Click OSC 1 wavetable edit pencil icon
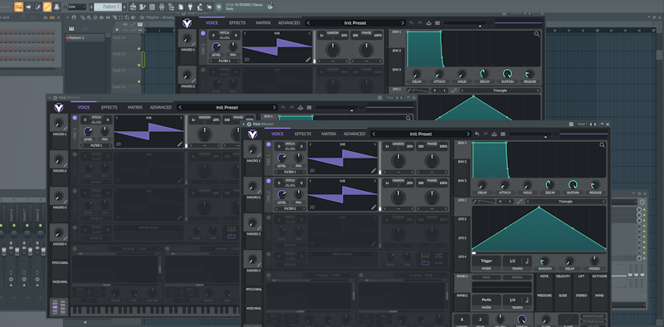Image resolution: width=664 pixels, height=327 pixels. tap(373, 171)
